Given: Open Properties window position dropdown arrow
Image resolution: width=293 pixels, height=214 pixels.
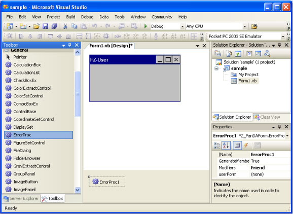Looking at the screenshot, I should pyautogui.click(x=273, y=127).
